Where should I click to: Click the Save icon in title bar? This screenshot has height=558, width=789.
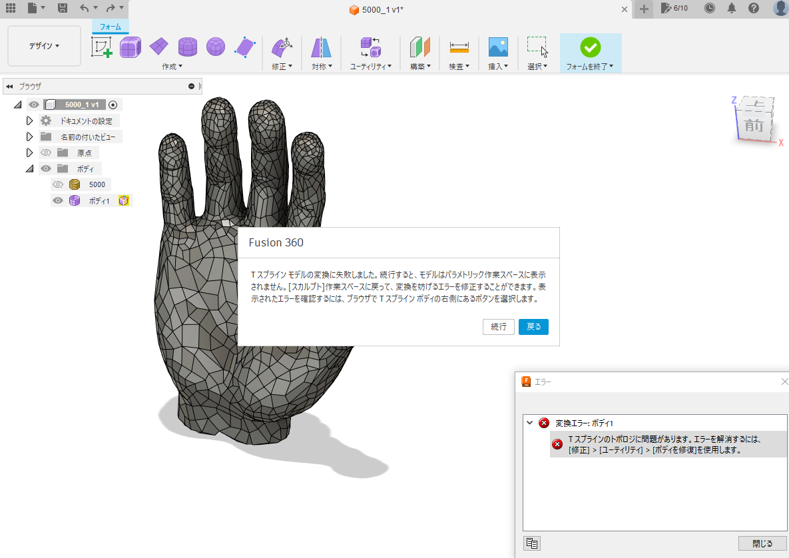[x=62, y=8]
